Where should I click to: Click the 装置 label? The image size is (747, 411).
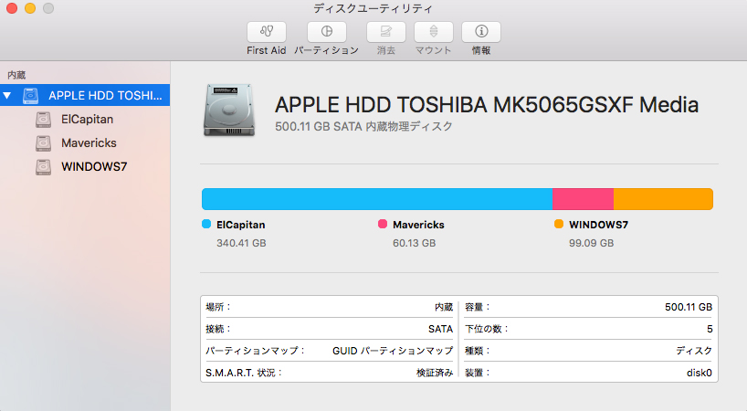coord(478,373)
